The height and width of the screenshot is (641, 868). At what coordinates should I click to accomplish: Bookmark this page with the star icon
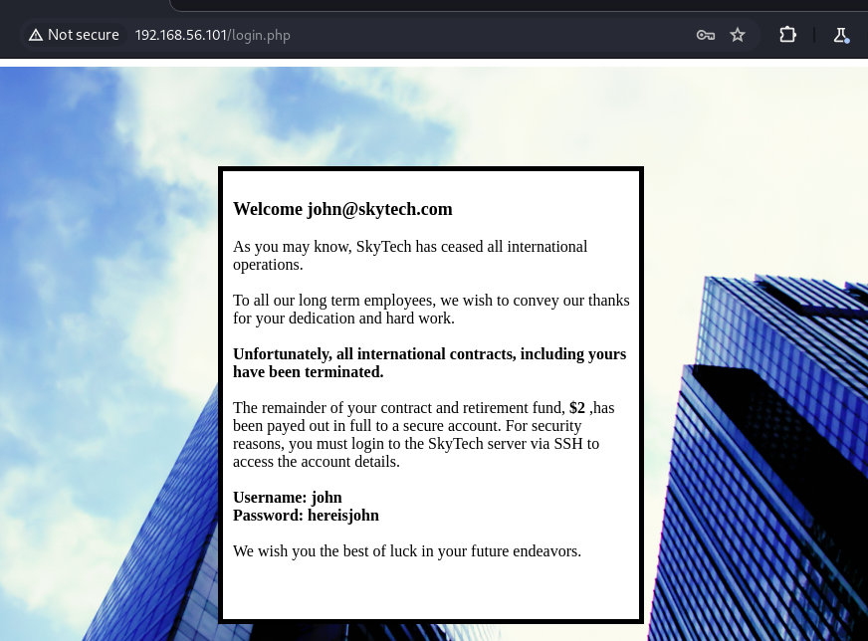click(738, 35)
